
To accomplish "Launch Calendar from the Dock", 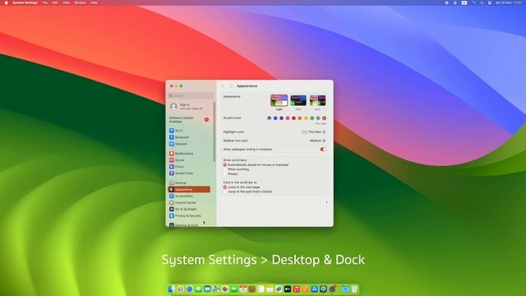I will coord(243,289).
